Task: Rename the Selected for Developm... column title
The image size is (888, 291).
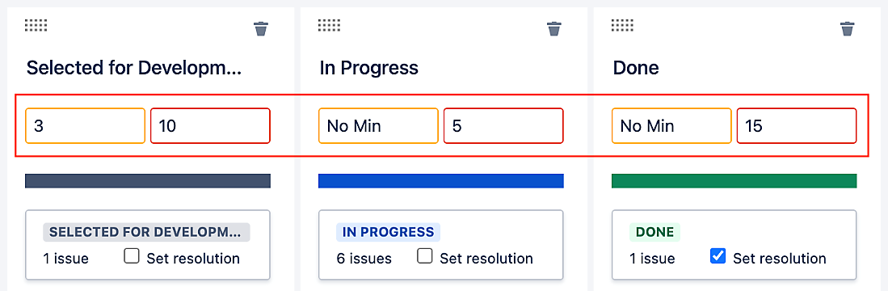Action: pos(134,69)
